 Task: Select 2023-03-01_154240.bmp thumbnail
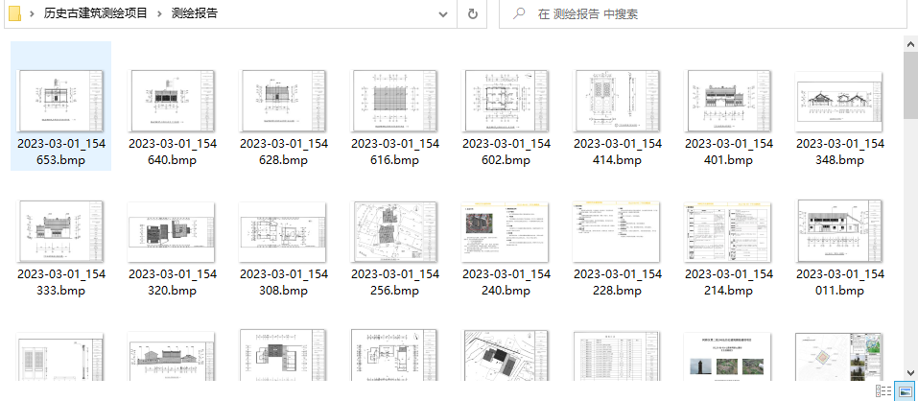pyautogui.click(x=506, y=235)
